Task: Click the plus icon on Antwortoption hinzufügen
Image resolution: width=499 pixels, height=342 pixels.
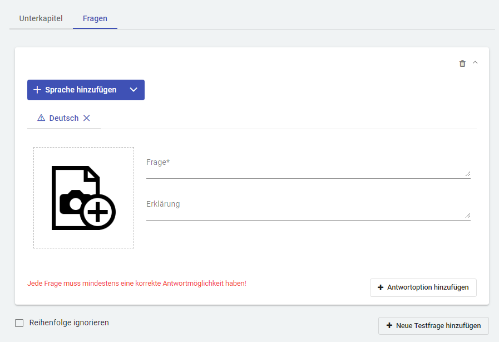Action: click(x=381, y=287)
